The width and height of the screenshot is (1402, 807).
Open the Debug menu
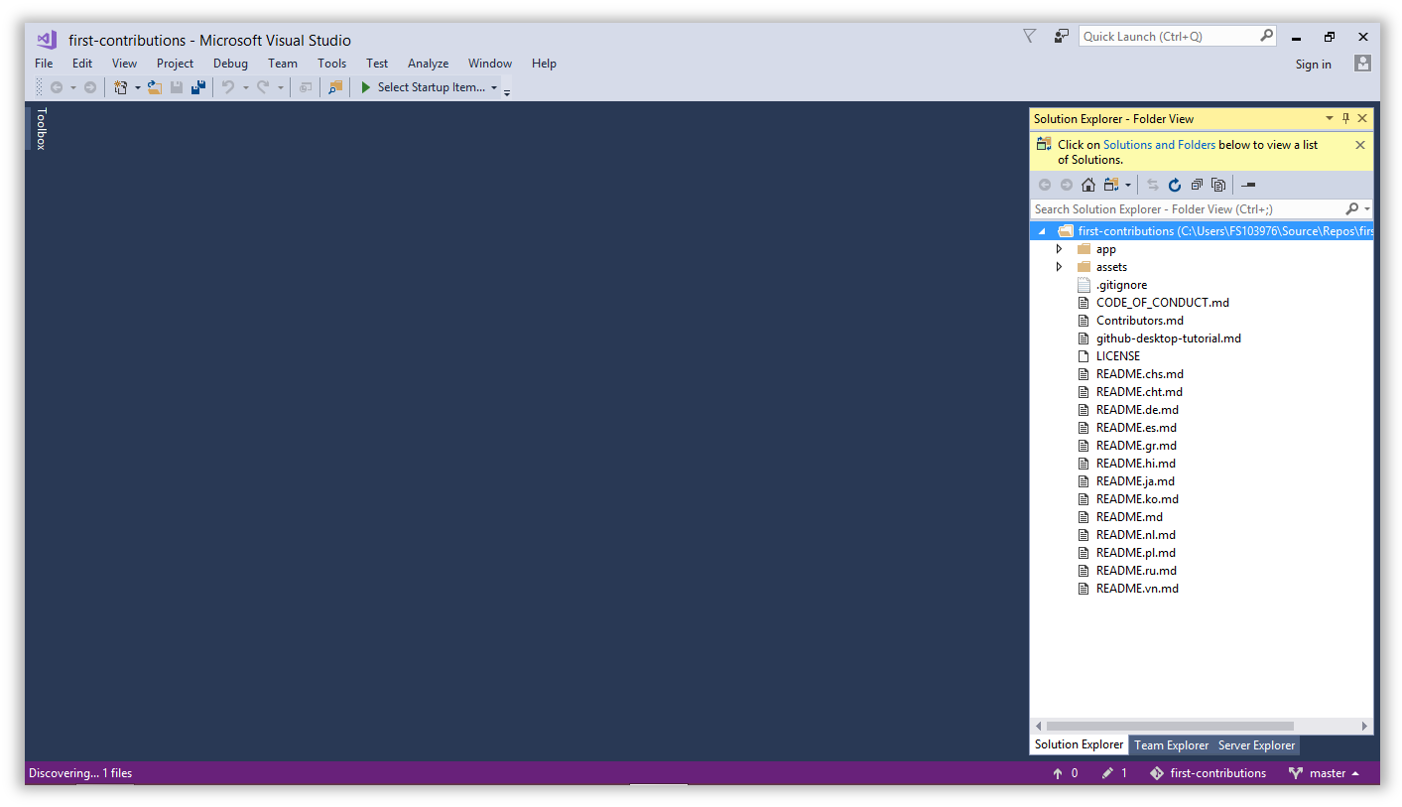click(x=230, y=64)
